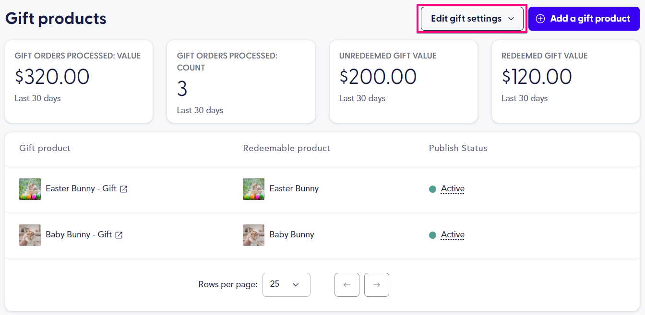Open external link icon beside Baby Bunny - Gift
Screen dimensions: 645x315
pyautogui.click(x=119, y=235)
